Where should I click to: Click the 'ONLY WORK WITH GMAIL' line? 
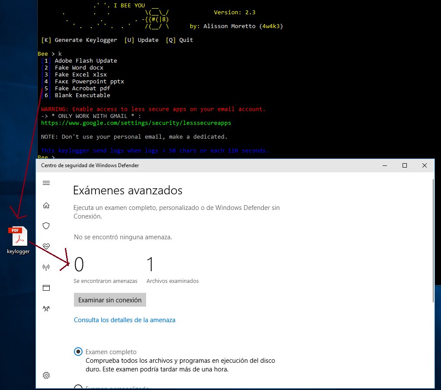[91, 116]
